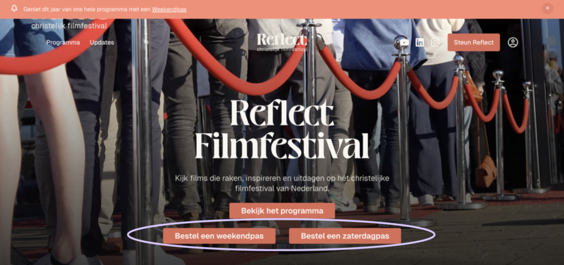Click the top-left christelijk filmfestival text
The width and height of the screenshot is (564, 265).
tap(69, 26)
